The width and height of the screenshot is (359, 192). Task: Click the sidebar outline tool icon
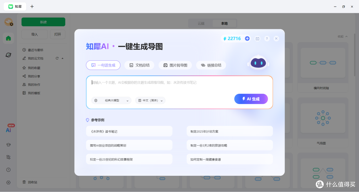tap(8, 157)
